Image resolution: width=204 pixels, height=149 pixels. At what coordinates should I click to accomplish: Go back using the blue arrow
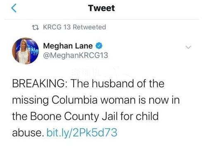[14, 8]
